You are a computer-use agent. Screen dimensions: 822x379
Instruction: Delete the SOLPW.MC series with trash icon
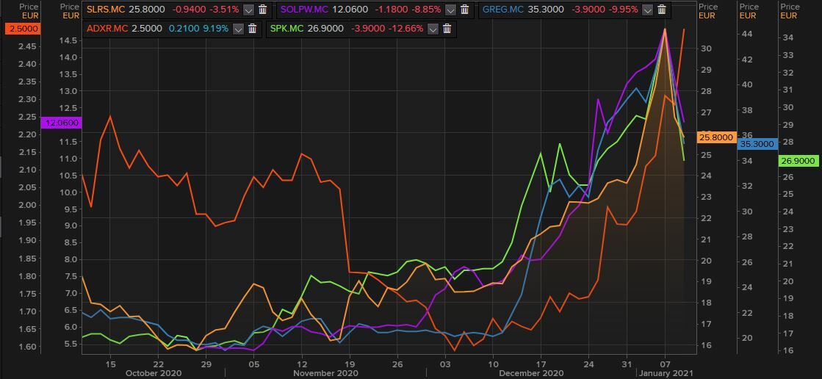[x=464, y=10]
